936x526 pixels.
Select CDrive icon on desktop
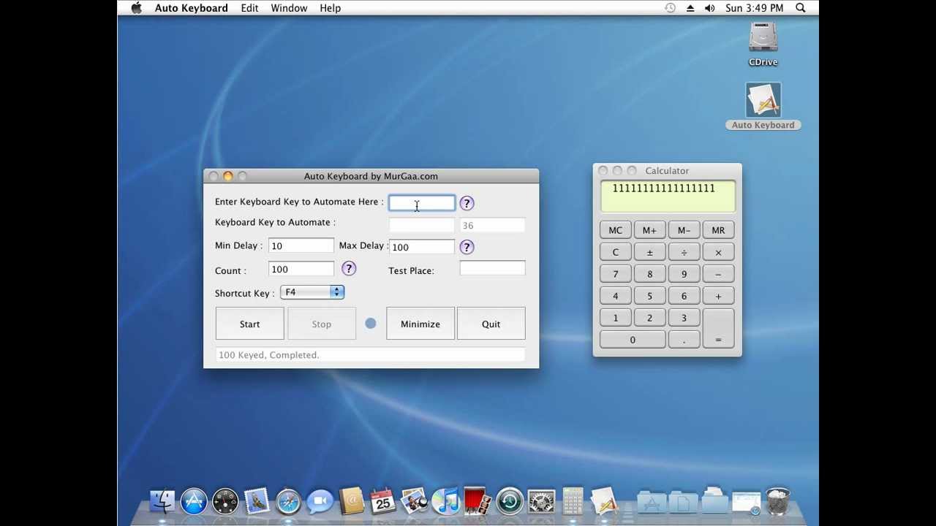point(763,44)
